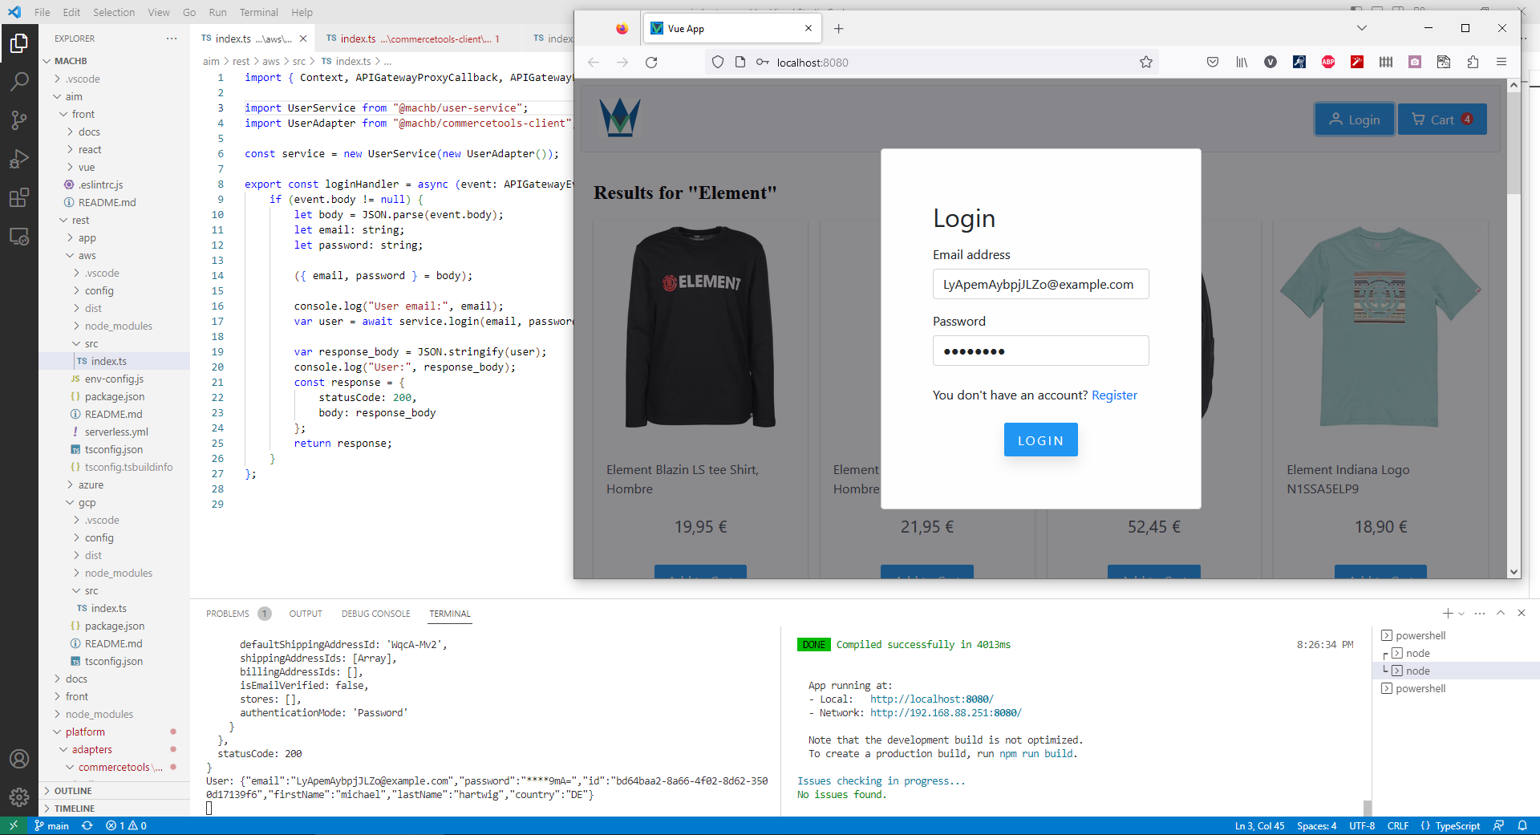Viewport: 1540px width, 835px height.
Task: Create new terminal with plus icon
Action: point(1448,614)
